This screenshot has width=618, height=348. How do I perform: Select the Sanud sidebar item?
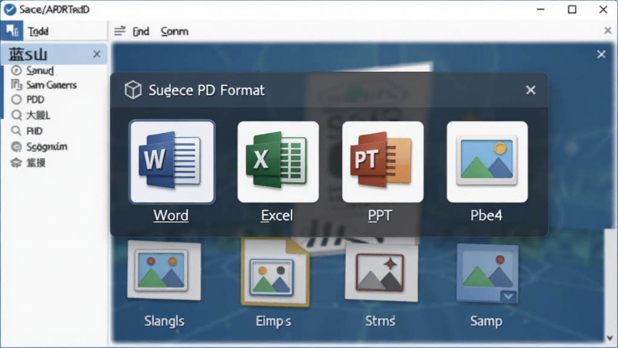[x=40, y=71]
